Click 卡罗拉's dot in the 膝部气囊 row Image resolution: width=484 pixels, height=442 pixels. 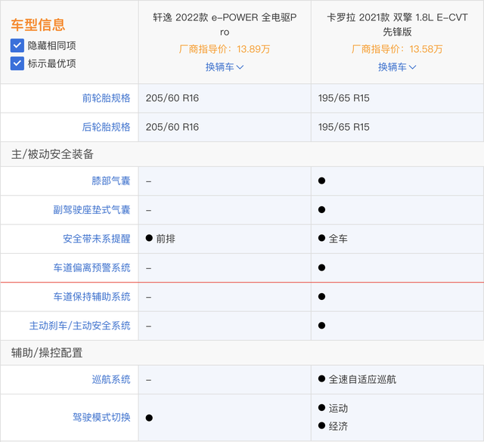tap(321, 181)
